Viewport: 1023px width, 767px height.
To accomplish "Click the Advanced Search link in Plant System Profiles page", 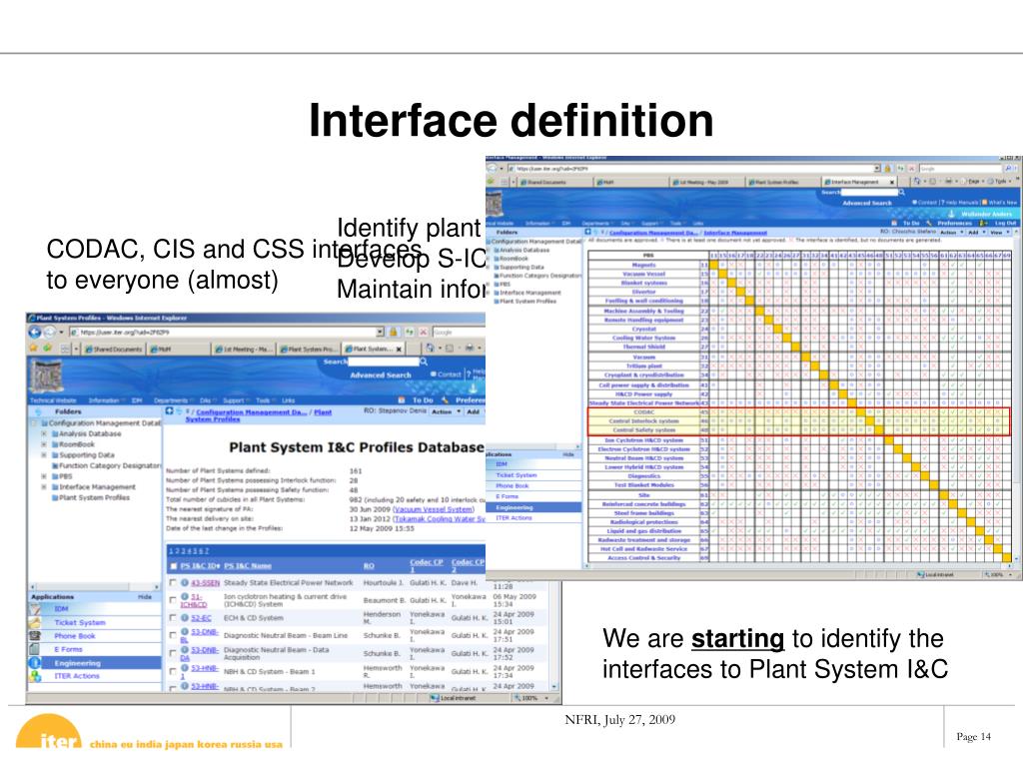I will pos(381,376).
